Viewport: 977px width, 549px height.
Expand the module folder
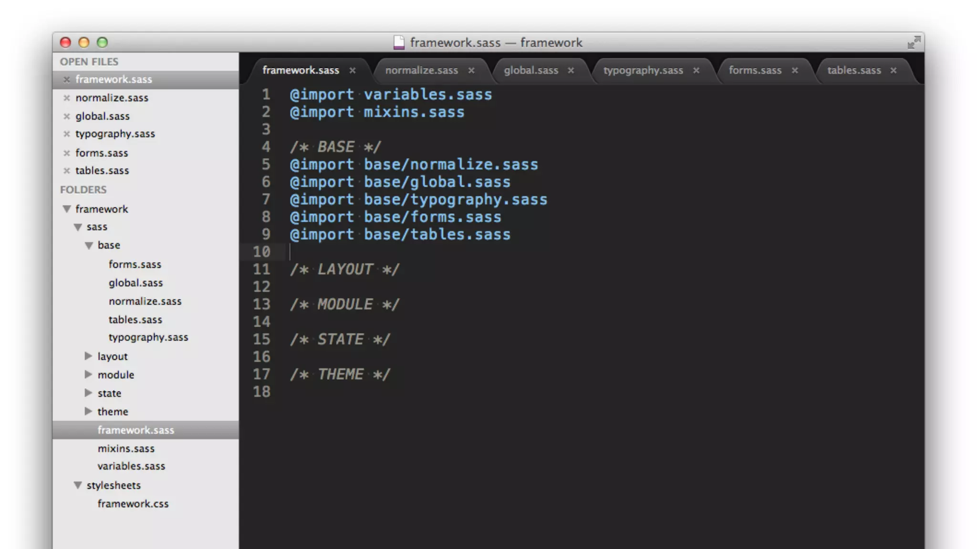[88, 375]
